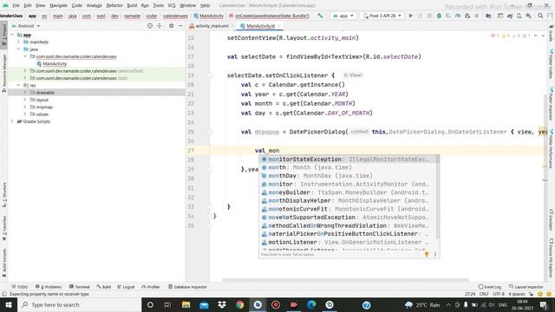Screen dimensions: 555x312
Task: Open the notifications center icon
Action: (544, 304)
